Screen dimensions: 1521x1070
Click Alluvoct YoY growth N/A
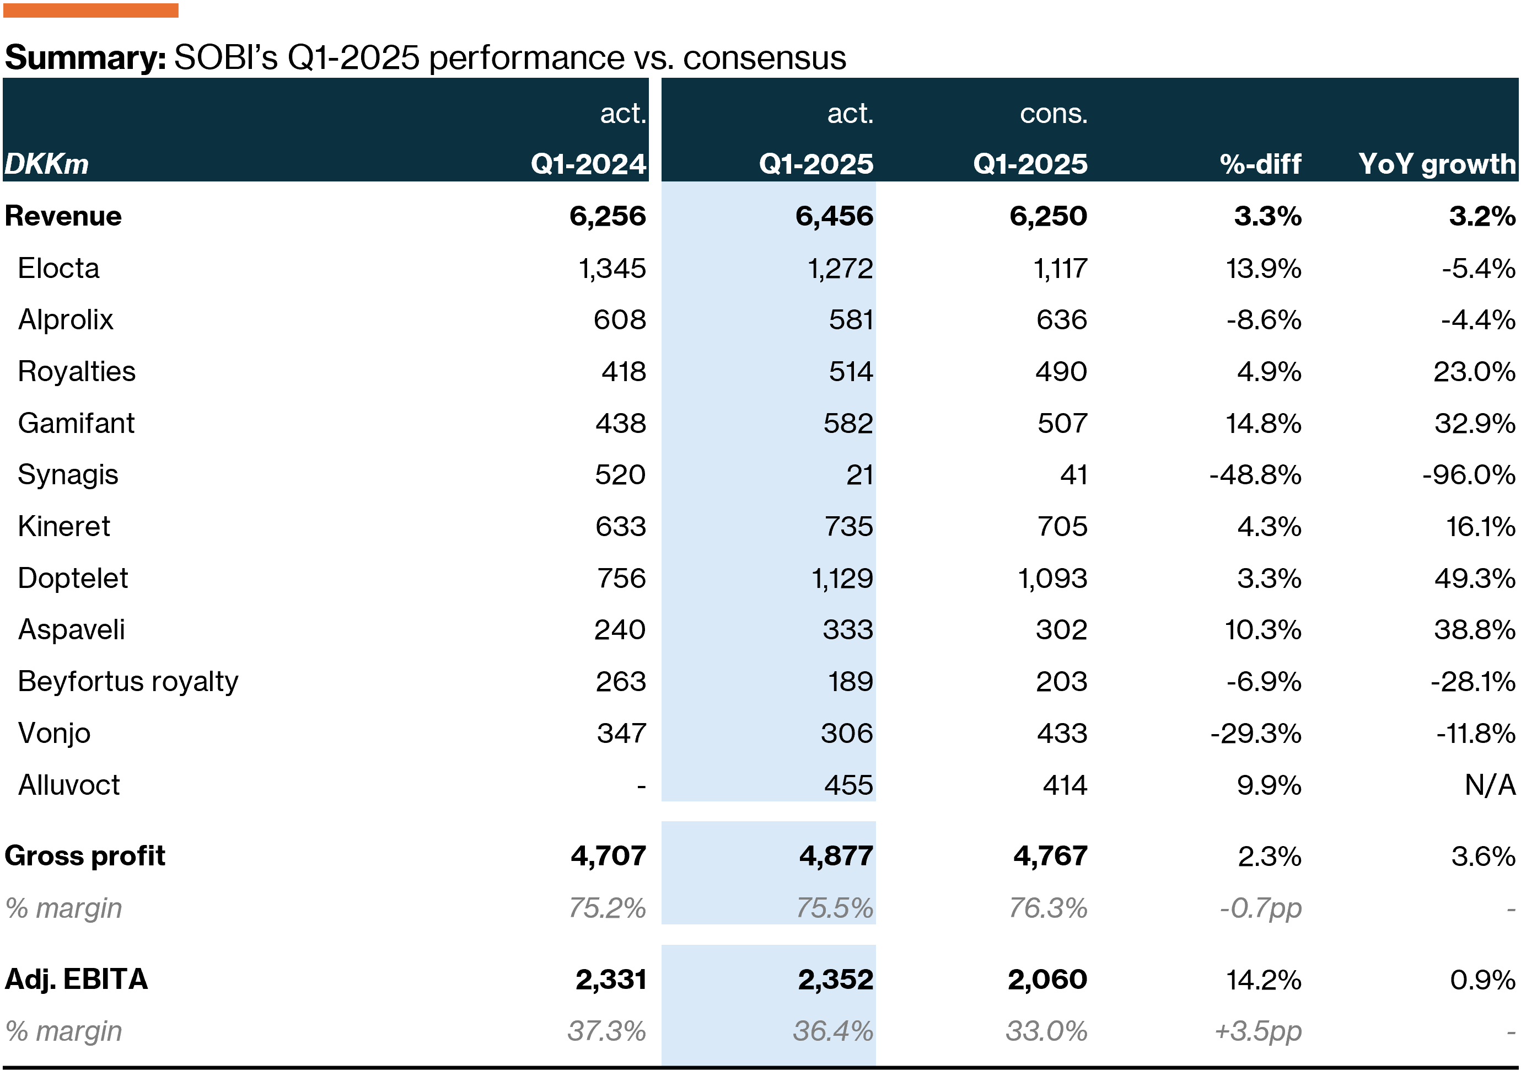click(x=1491, y=785)
